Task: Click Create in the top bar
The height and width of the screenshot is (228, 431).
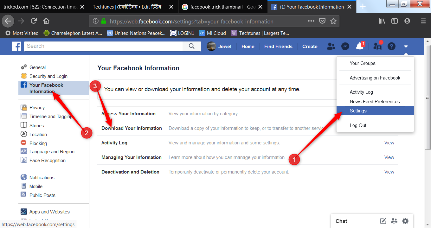Action: point(310,47)
